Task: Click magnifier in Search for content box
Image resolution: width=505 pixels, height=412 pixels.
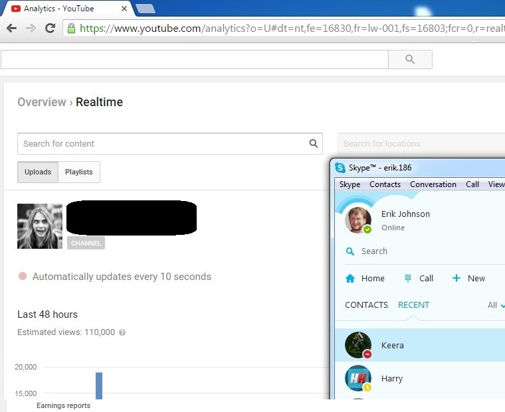Action: coord(314,143)
